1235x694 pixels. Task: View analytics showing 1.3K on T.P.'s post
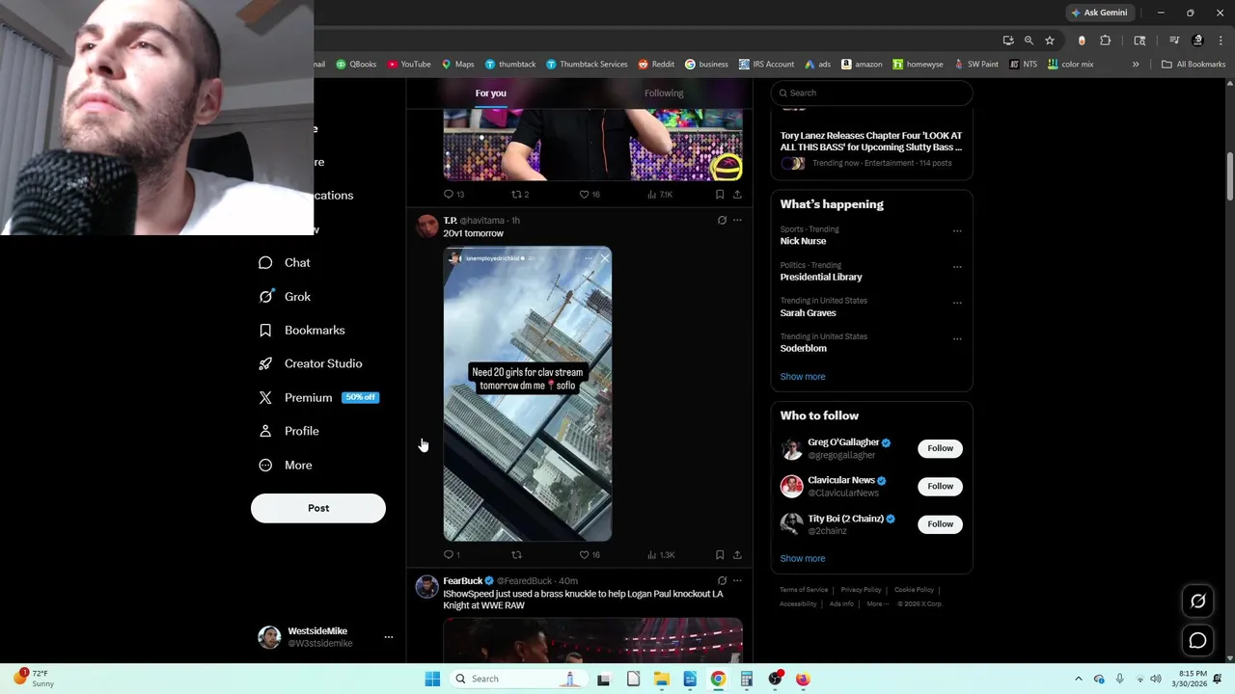point(661,554)
